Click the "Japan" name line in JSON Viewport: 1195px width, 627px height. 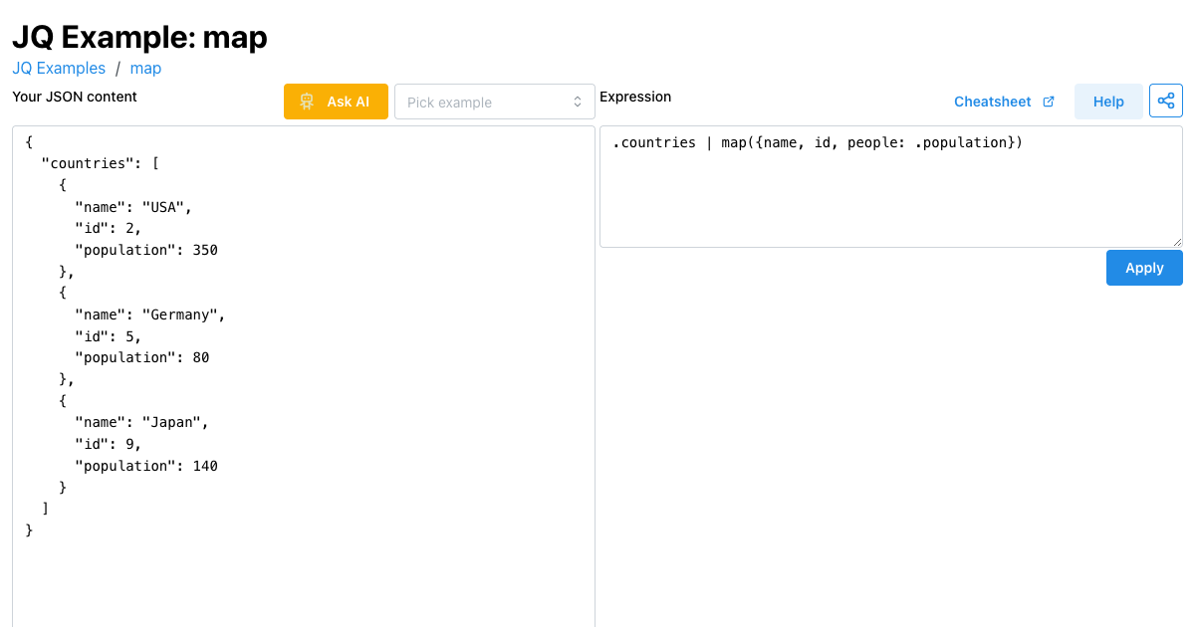pos(142,422)
